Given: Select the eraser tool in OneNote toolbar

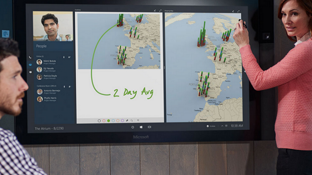Looking at the screenshot, I should click(127, 121).
